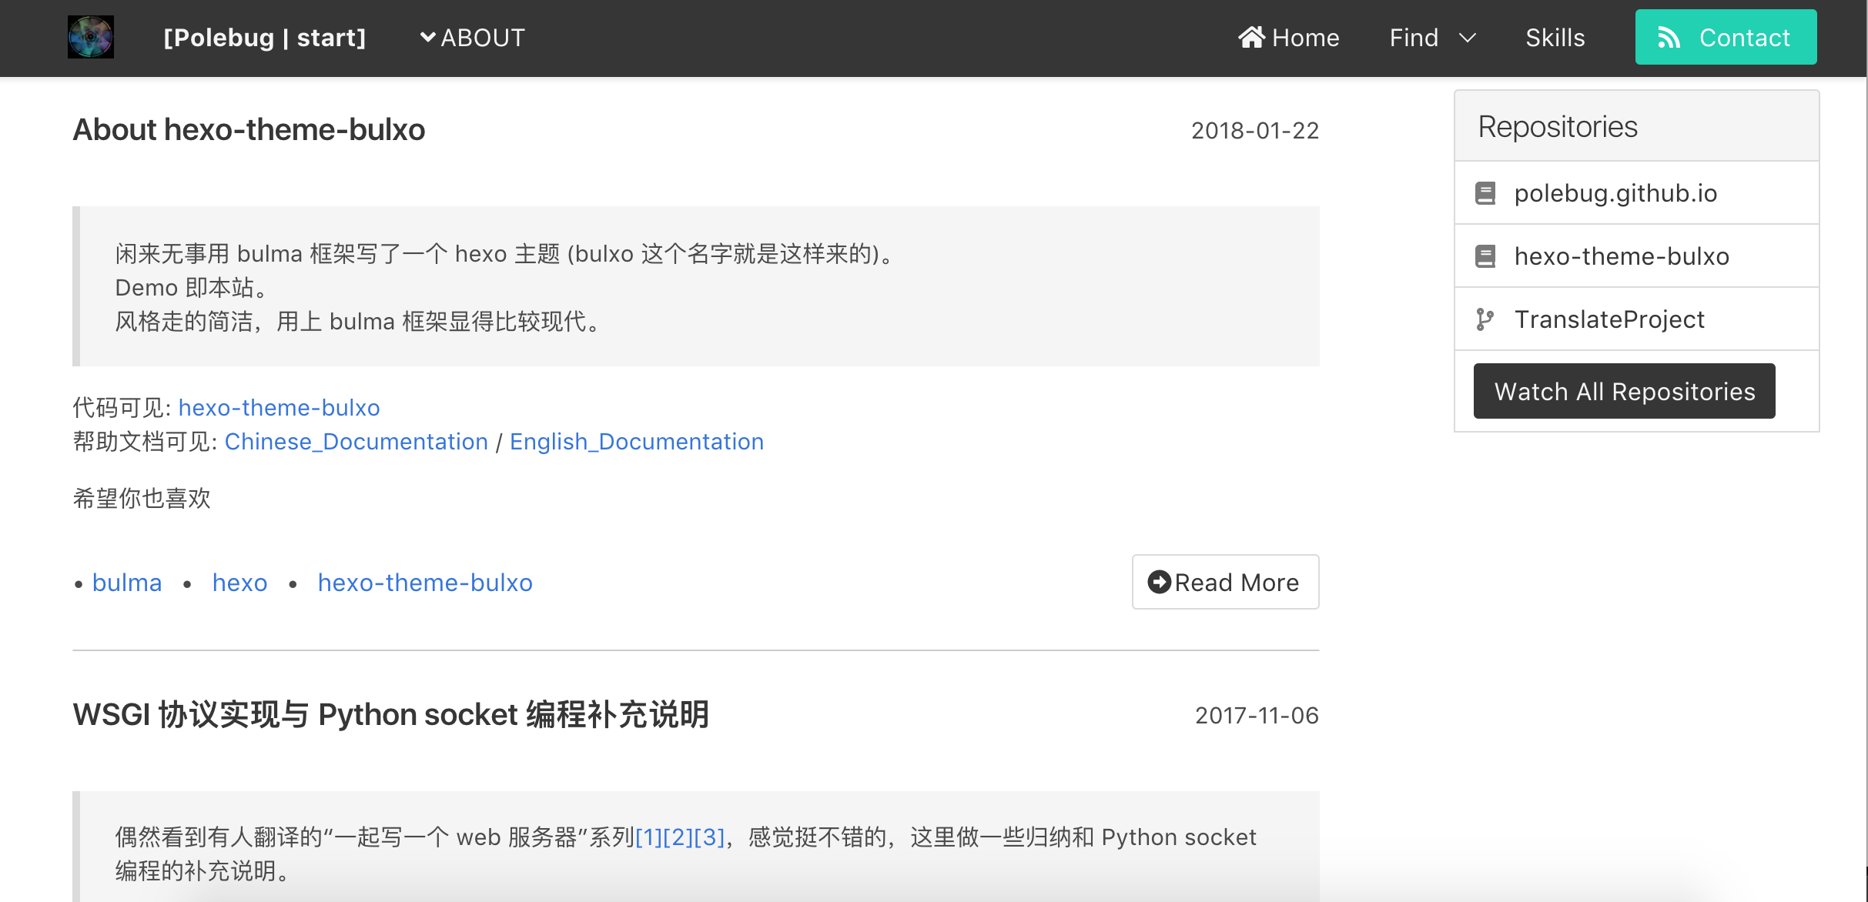Open the English_Documentation link

coord(637,442)
